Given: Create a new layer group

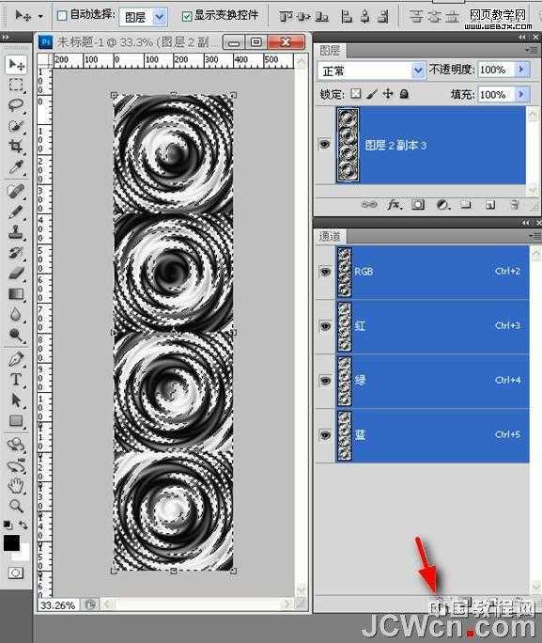Looking at the screenshot, I should [466, 204].
